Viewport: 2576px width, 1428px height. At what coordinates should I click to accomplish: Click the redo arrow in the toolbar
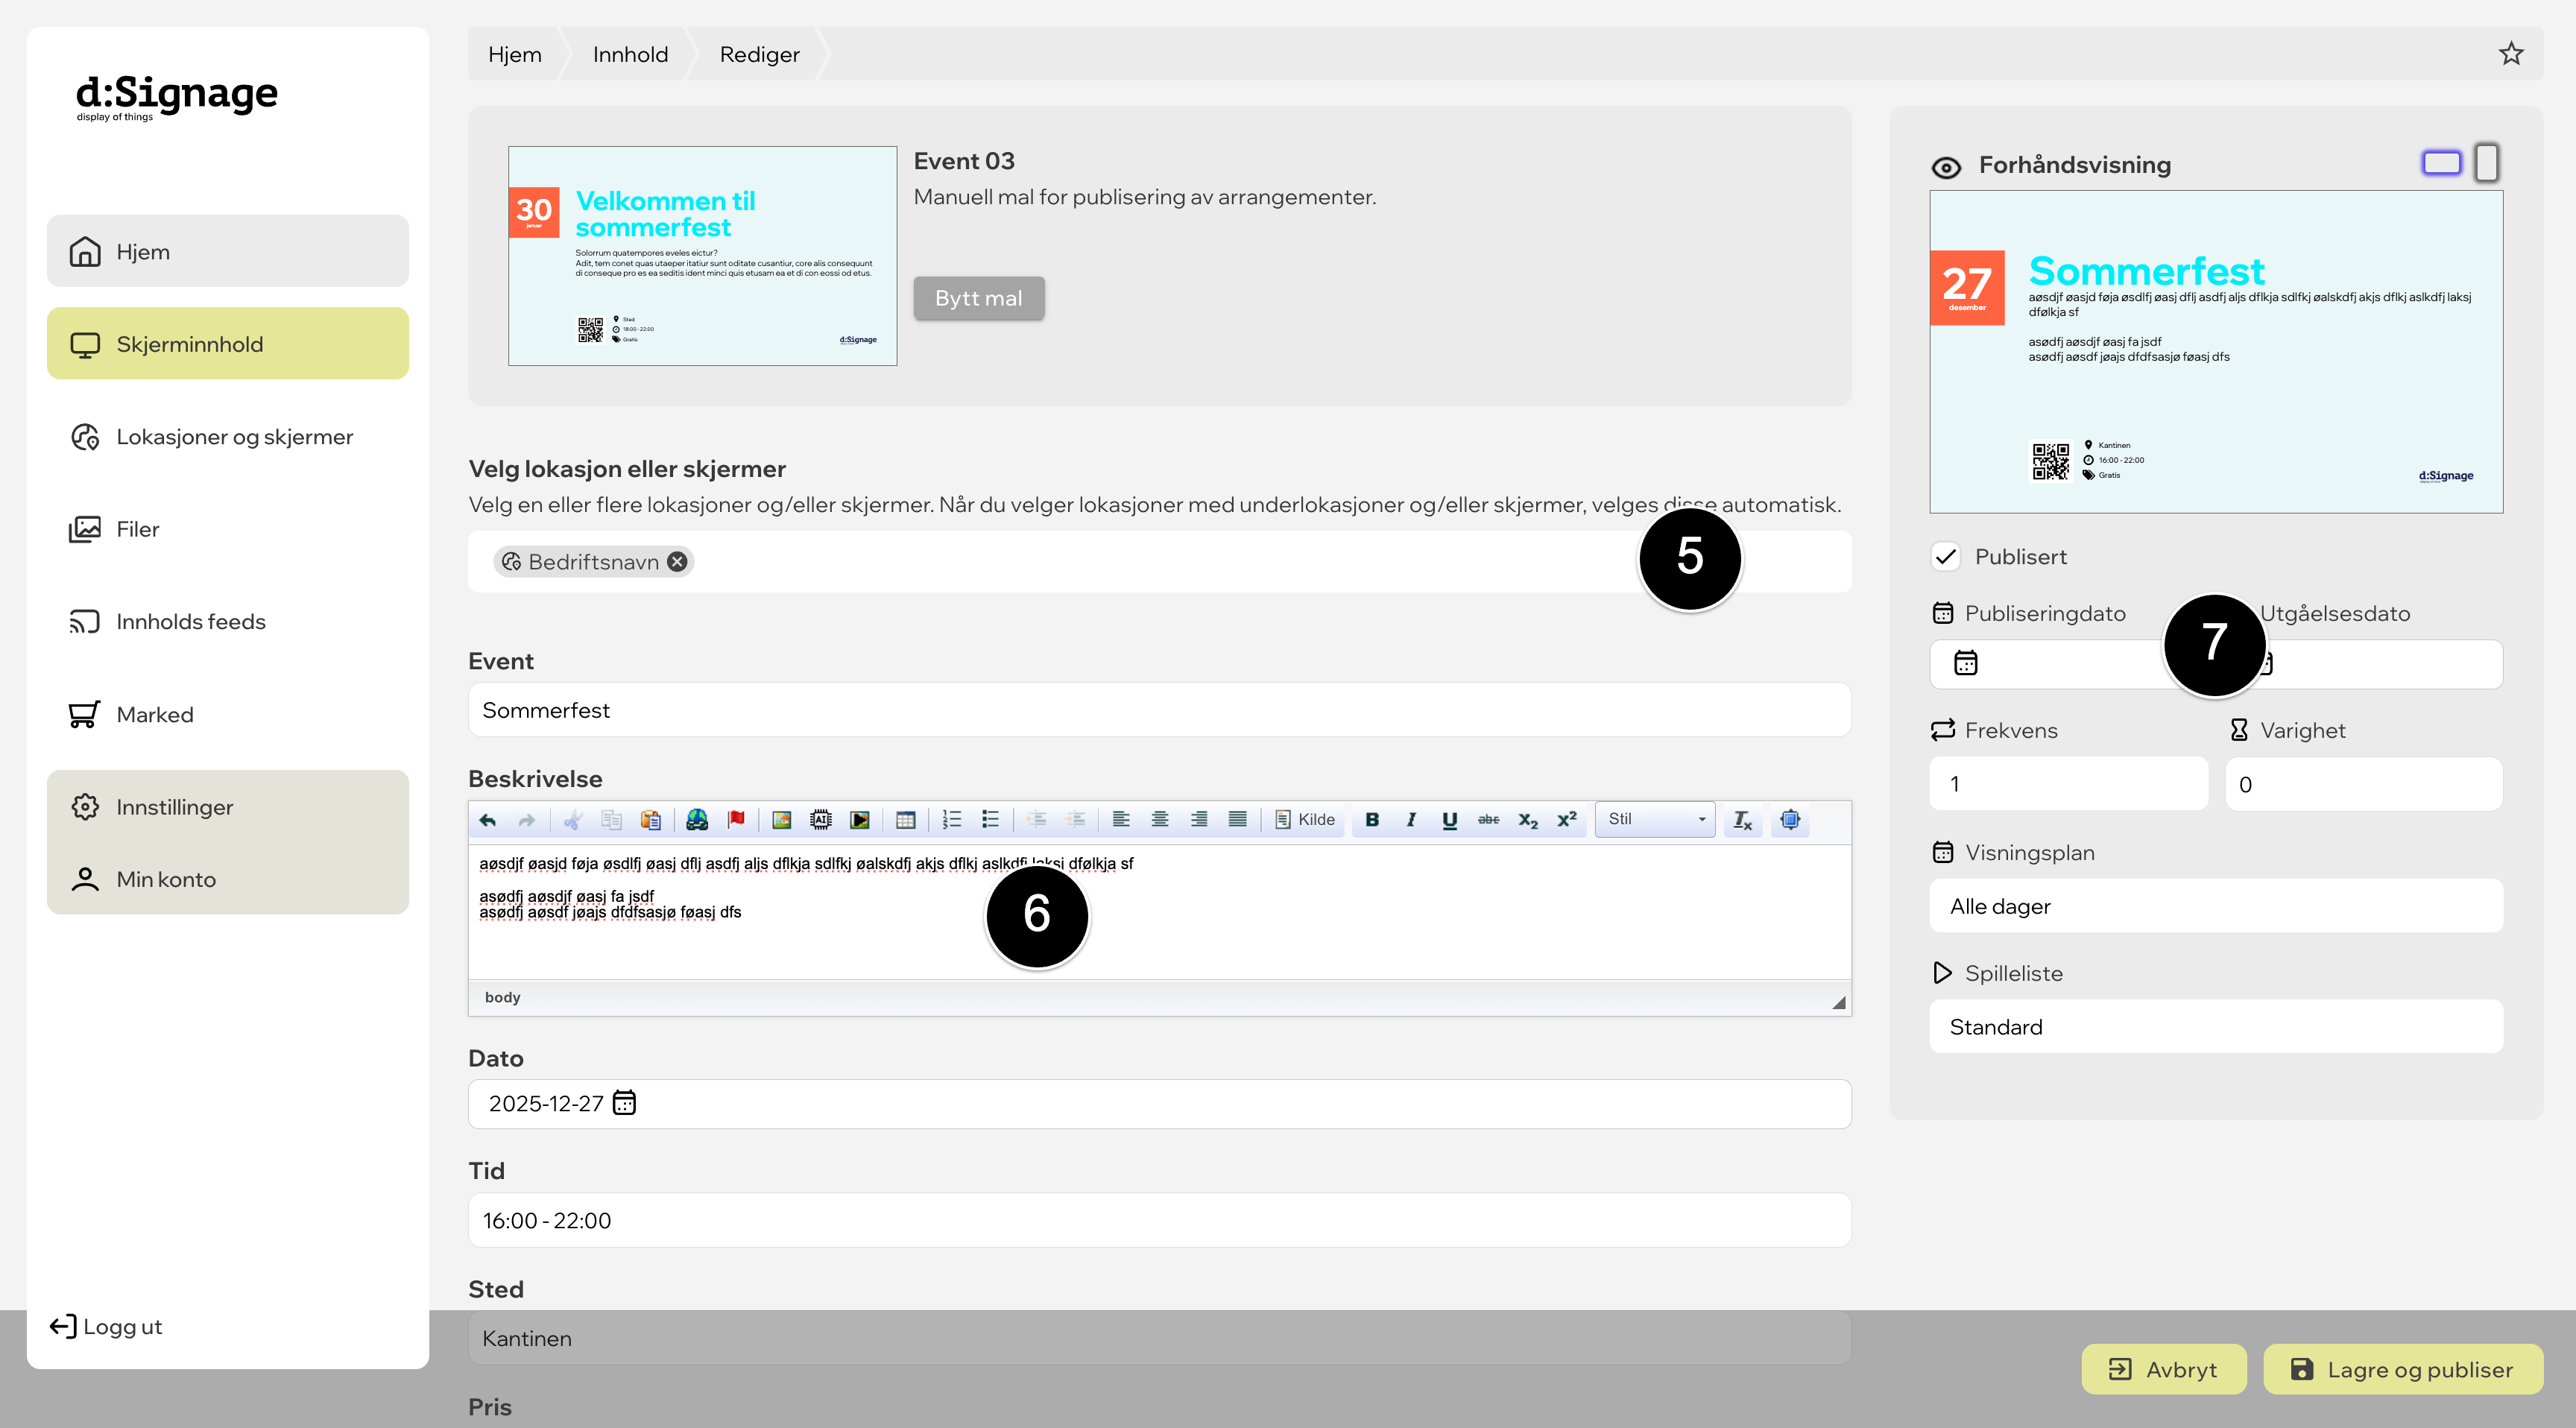pyautogui.click(x=527, y=820)
